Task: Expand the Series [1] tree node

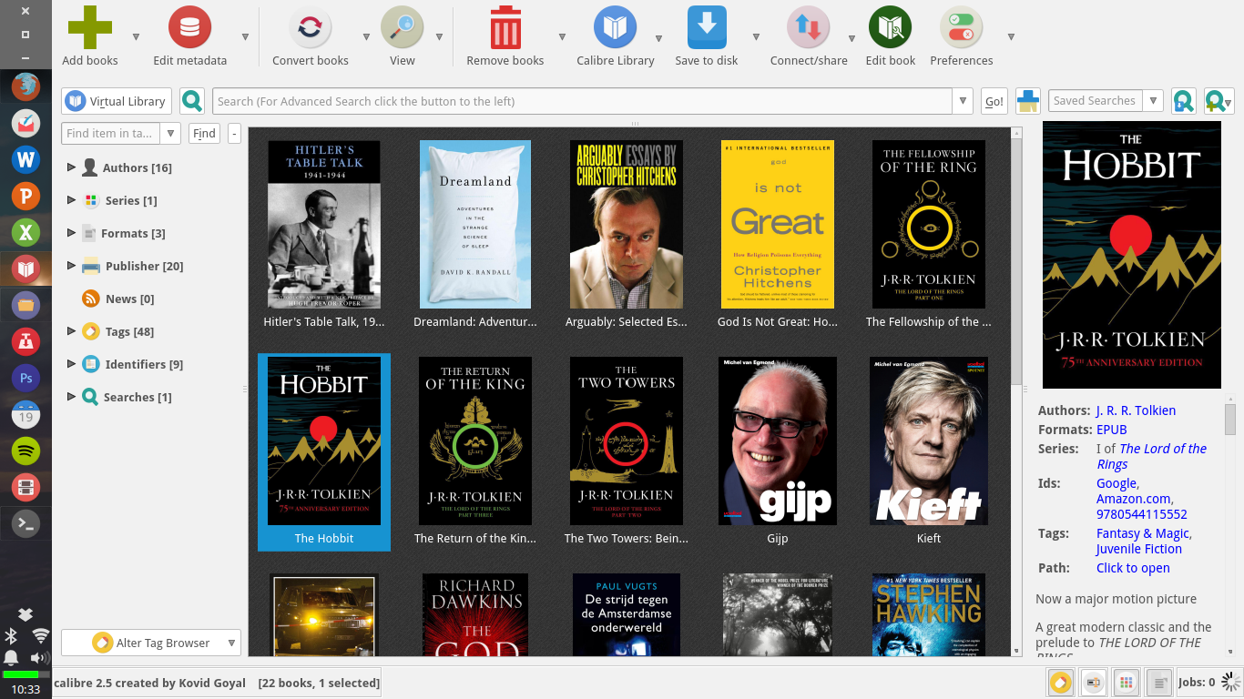Action: click(71, 200)
